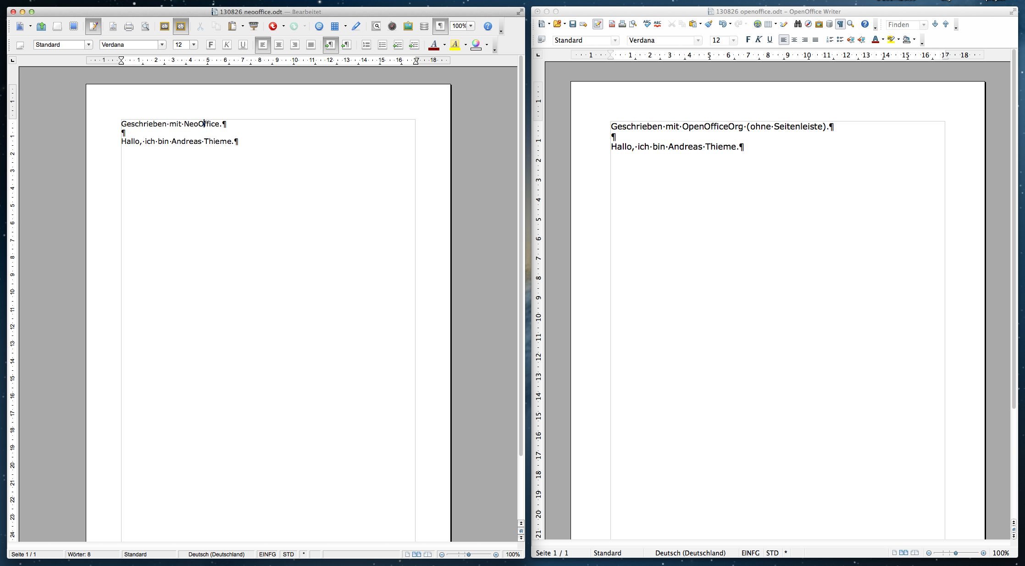The image size is (1025, 566).
Task: Export directly as PDF in OpenOffice
Action: point(612,24)
